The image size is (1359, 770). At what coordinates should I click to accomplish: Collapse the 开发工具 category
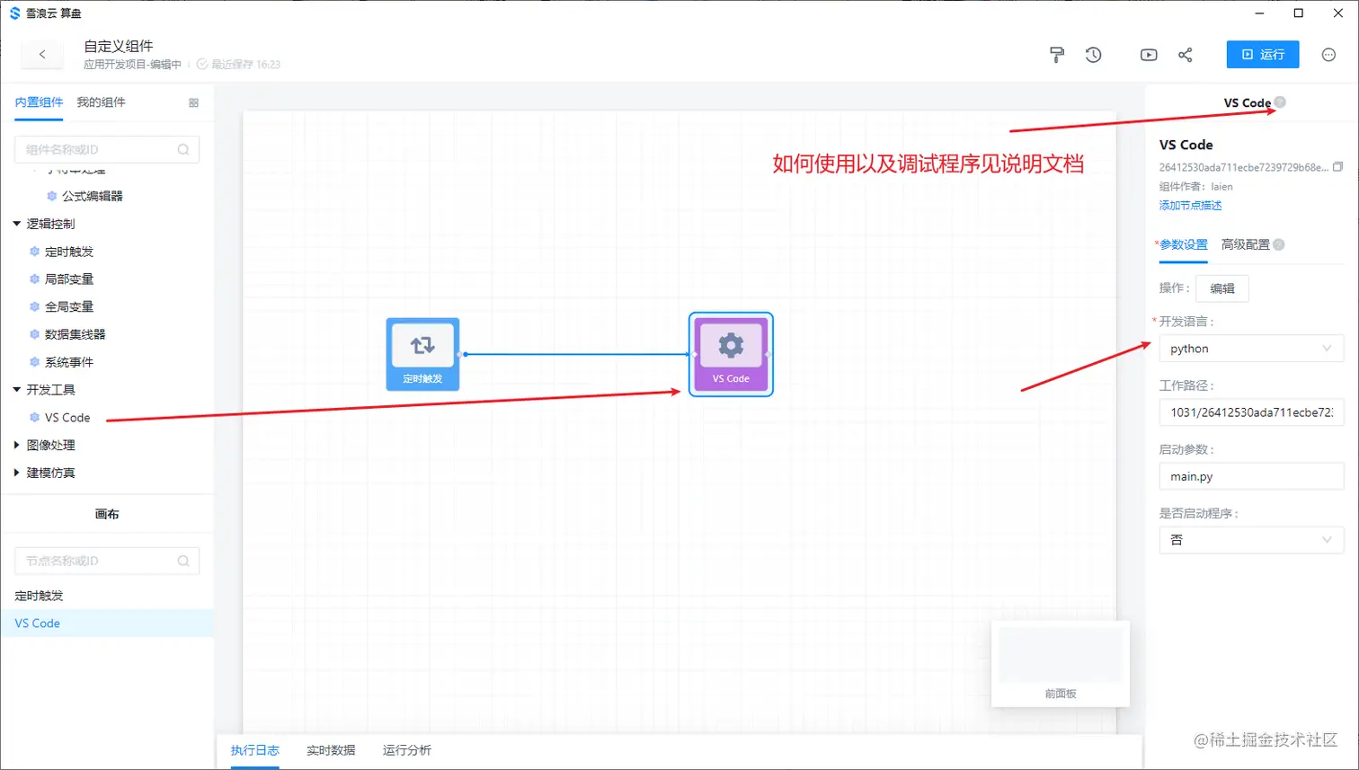16,390
